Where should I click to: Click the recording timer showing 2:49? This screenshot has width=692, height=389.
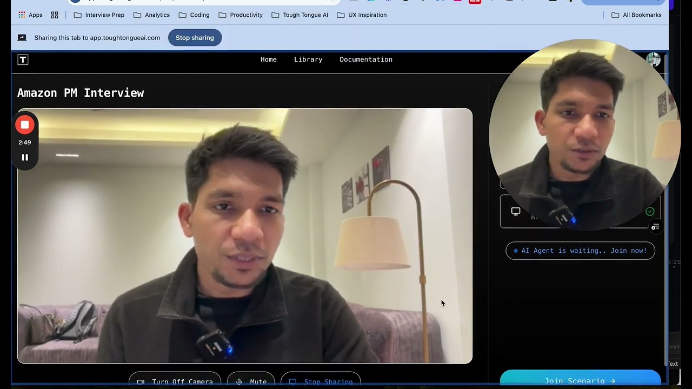24,143
